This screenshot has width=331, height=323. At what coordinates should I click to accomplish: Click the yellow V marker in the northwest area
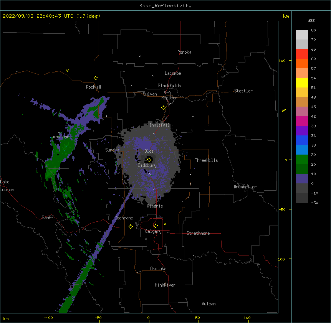point(67,71)
